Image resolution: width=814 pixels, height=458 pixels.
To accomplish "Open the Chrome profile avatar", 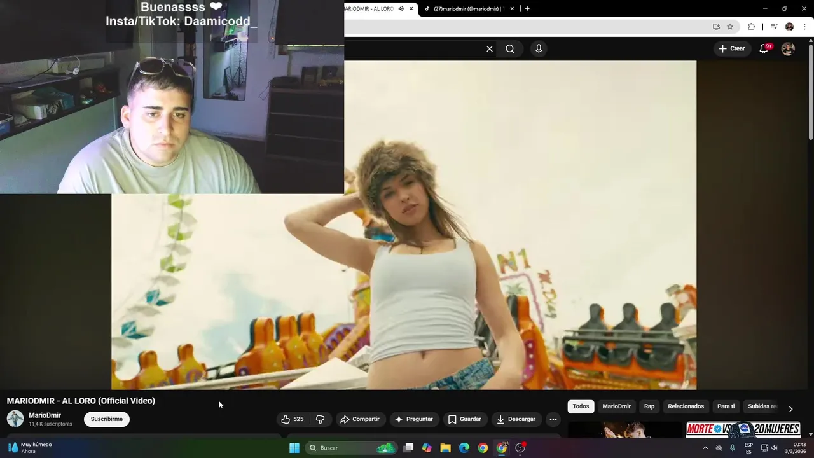I will click(789, 27).
